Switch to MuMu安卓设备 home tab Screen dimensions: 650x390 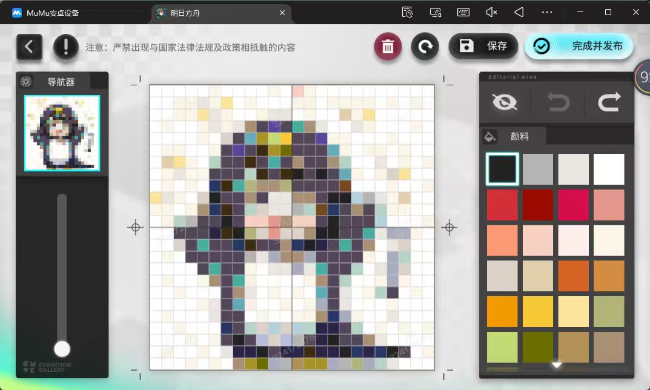(45, 13)
